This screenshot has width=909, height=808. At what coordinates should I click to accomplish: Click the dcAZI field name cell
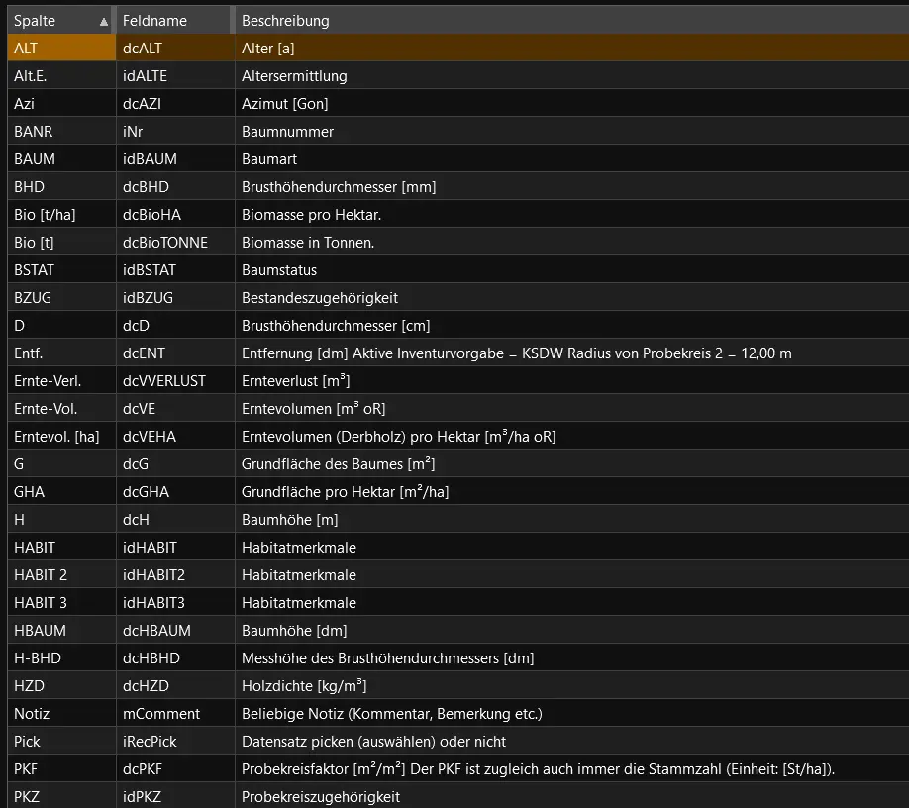coord(145,104)
